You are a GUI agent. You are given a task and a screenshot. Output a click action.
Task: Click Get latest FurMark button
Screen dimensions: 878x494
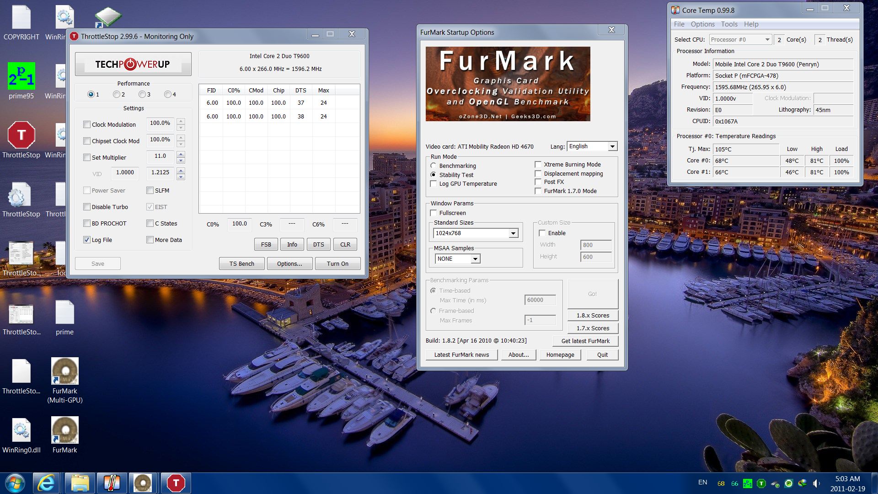pyautogui.click(x=585, y=341)
